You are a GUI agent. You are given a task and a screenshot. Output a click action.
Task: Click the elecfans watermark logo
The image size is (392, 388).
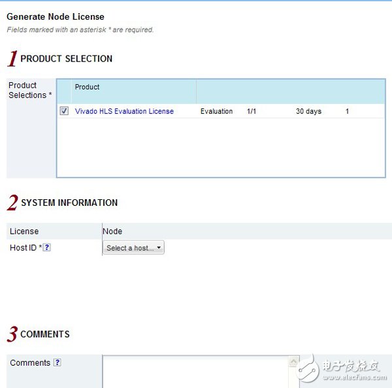click(x=346, y=369)
